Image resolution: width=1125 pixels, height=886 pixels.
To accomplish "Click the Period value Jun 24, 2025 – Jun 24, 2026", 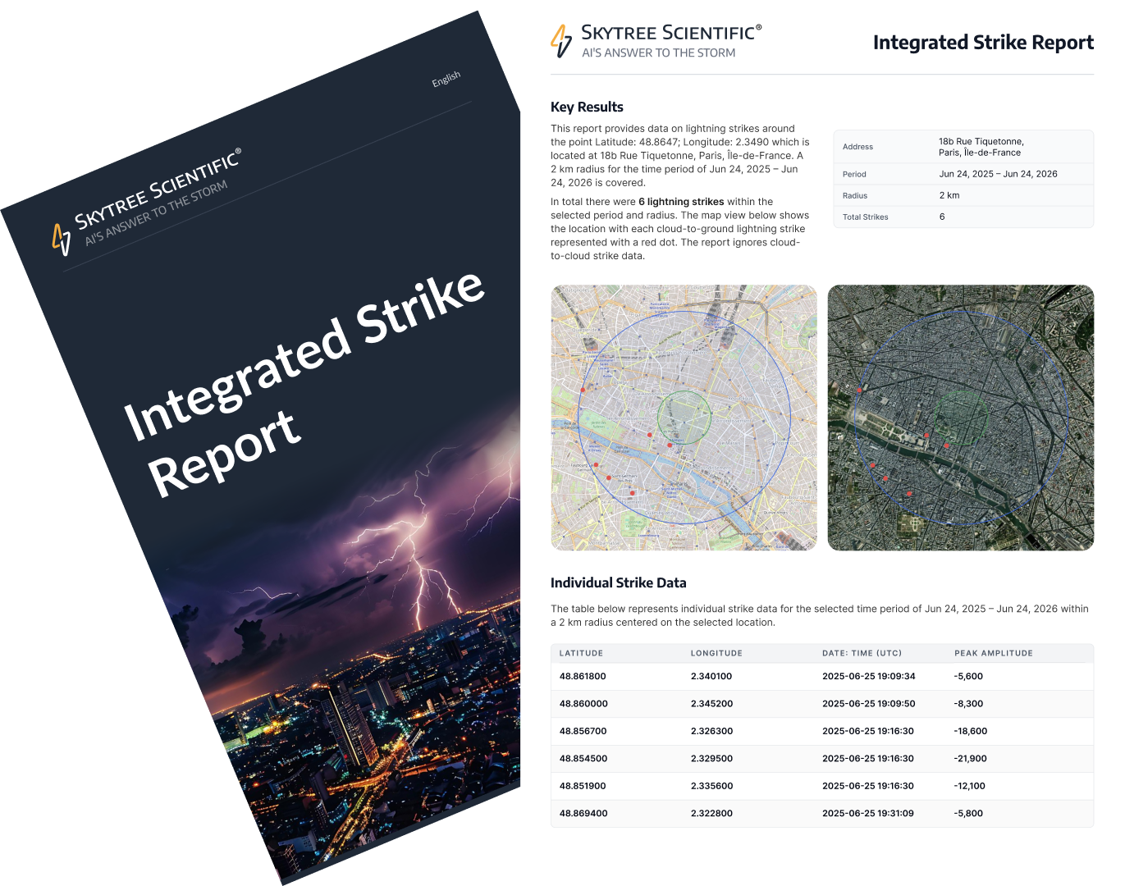I will click(998, 174).
